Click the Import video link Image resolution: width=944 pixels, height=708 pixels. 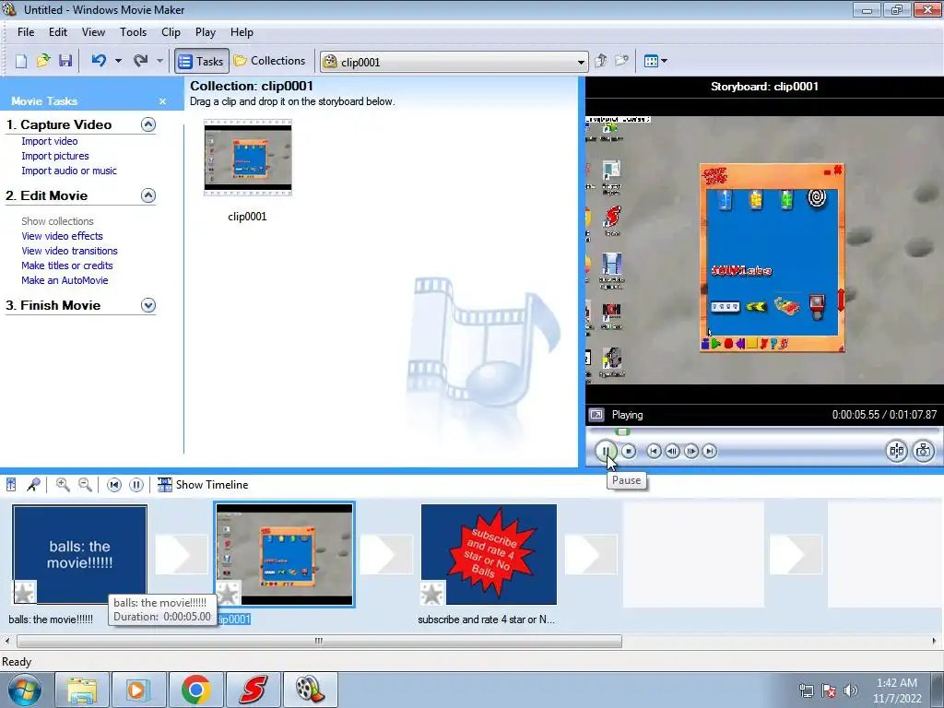50,141
